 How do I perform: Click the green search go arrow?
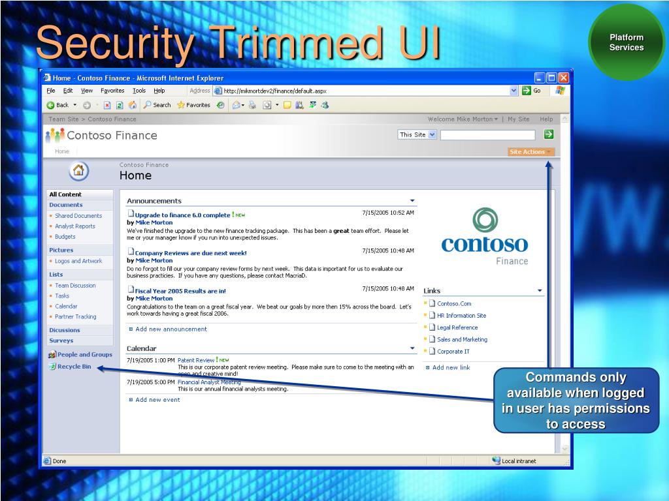click(549, 134)
